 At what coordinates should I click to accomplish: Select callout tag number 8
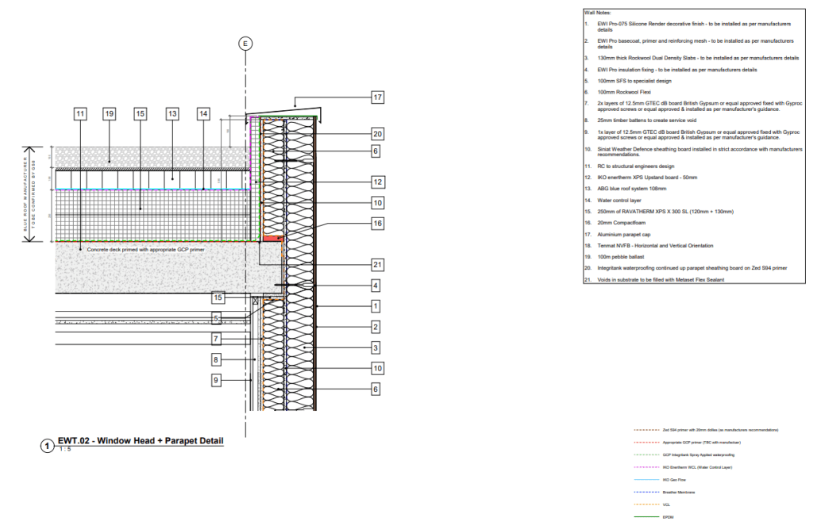(215, 359)
